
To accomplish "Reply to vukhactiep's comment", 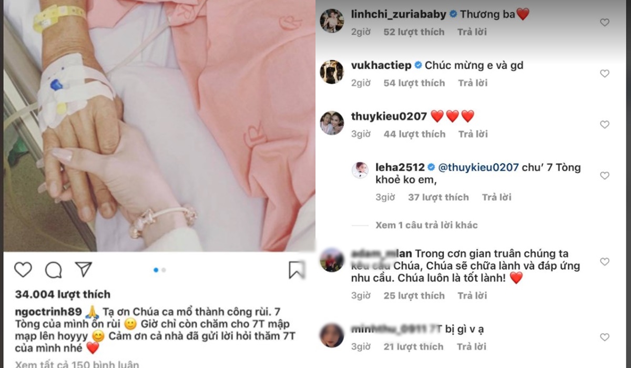I will [473, 83].
